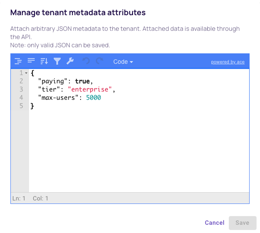The image size is (260, 233).
Task: Click the "paying" key
Action: (x=53, y=81)
